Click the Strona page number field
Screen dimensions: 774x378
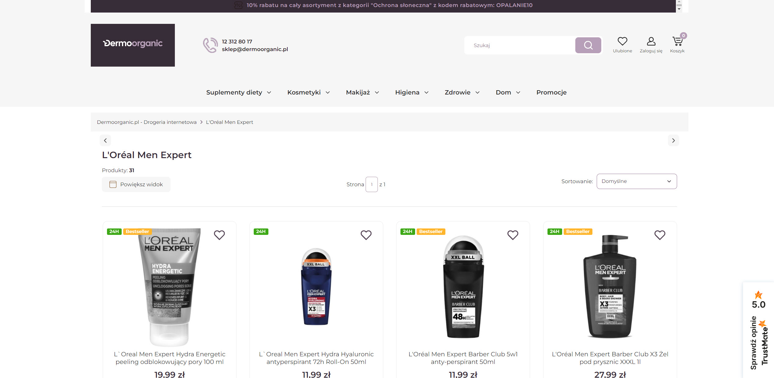pyautogui.click(x=372, y=184)
